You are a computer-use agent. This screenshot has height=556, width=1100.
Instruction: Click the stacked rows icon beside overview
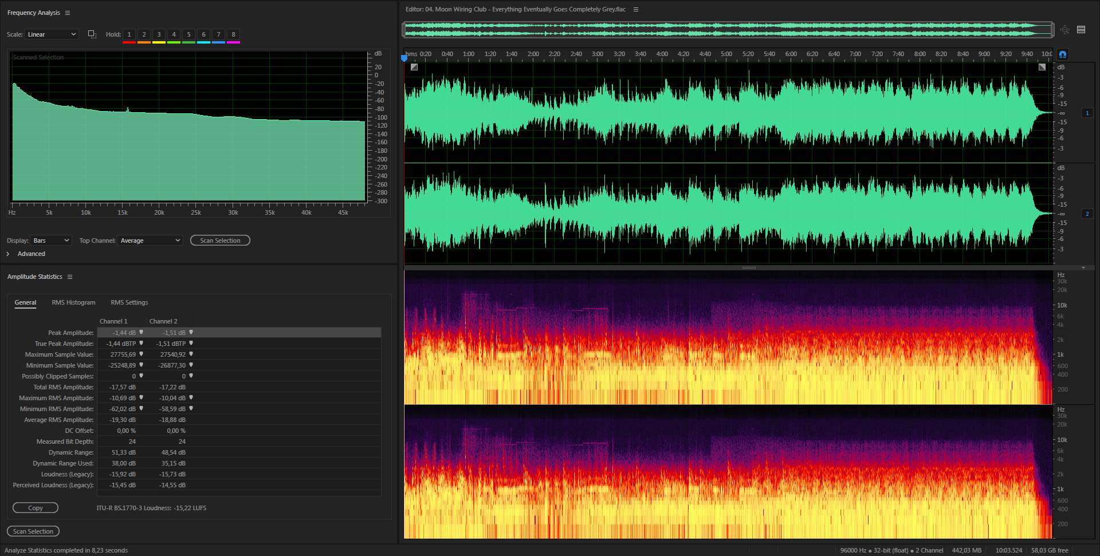[x=1081, y=30]
